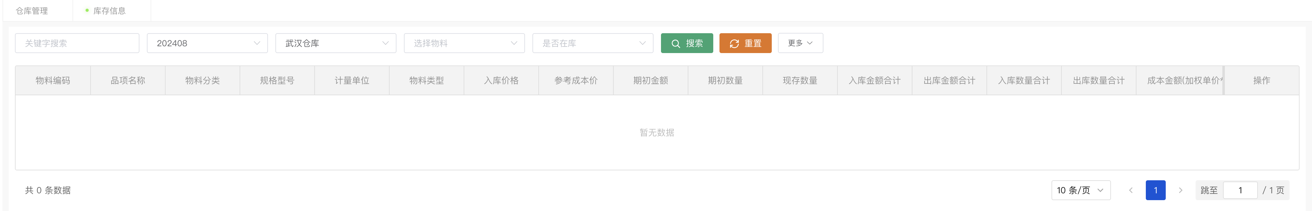
Task: Open the 202408 period dropdown
Action: click(x=207, y=43)
